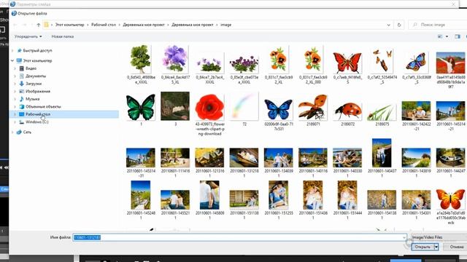Open the Упорядочить dropdown menu
Image resolution: width=467 pixels, height=262 pixels.
point(28,36)
